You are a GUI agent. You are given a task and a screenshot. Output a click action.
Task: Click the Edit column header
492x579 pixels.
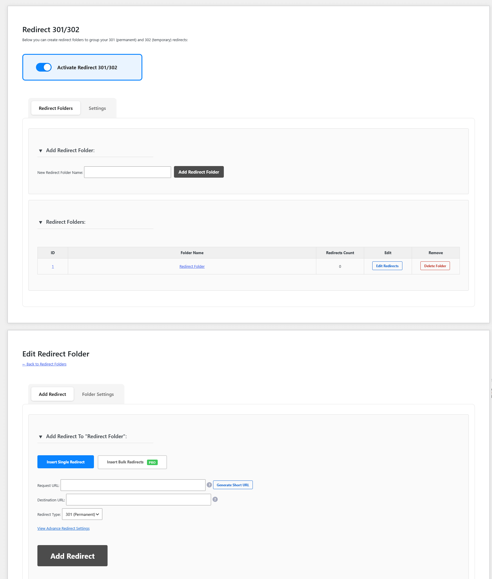click(388, 253)
